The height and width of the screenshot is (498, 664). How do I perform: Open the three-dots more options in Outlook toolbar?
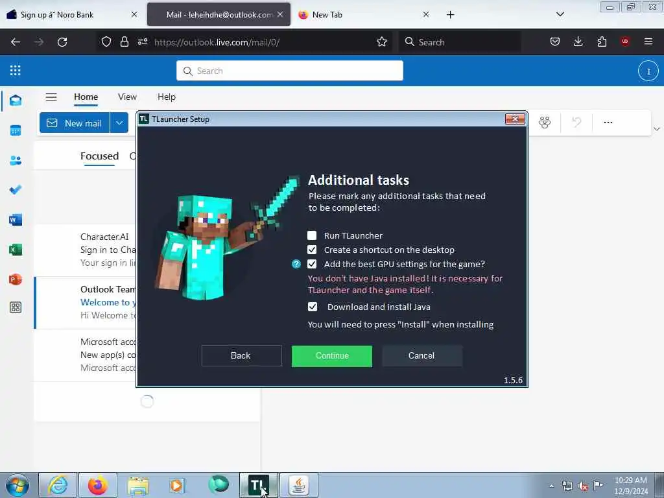608,123
